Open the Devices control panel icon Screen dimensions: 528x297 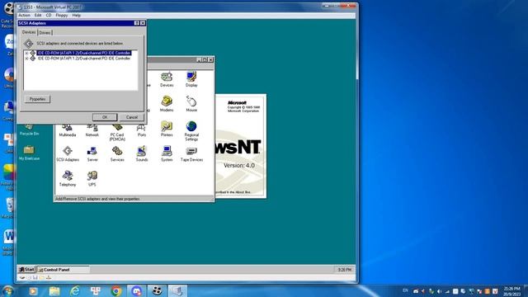[167, 79]
